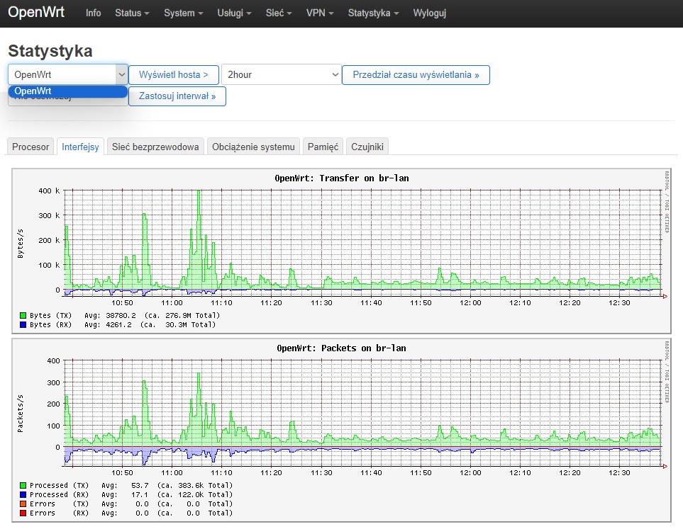This screenshot has height=529, width=683.
Task: Click the Statystyka page heading
Action: [x=50, y=51]
